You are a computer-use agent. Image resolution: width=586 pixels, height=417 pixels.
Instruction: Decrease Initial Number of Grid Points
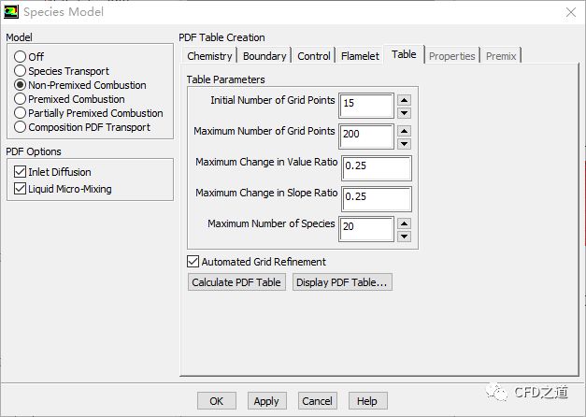(x=404, y=113)
